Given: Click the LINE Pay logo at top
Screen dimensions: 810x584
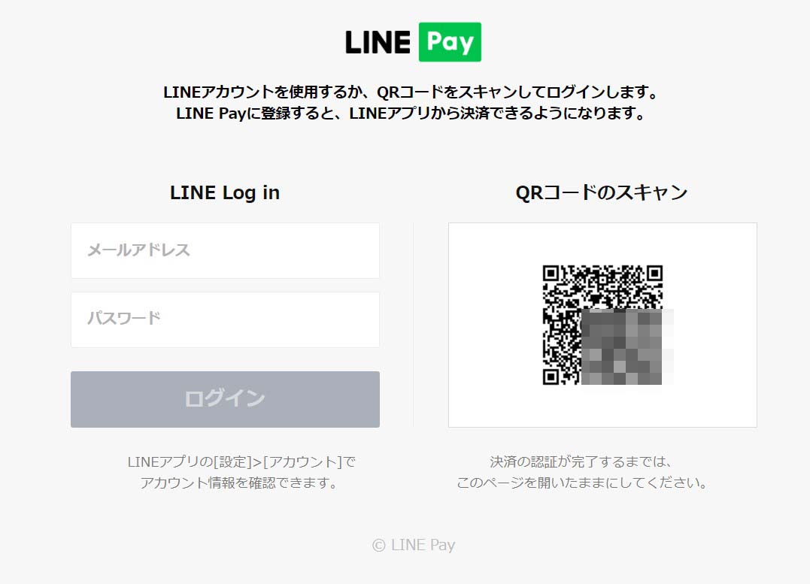Looking at the screenshot, I should click(413, 42).
